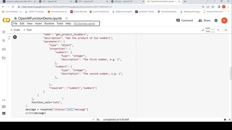The height and width of the screenshot is (130, 232).
Task: Open the Command palette icon
Action: tap(4, 107)
